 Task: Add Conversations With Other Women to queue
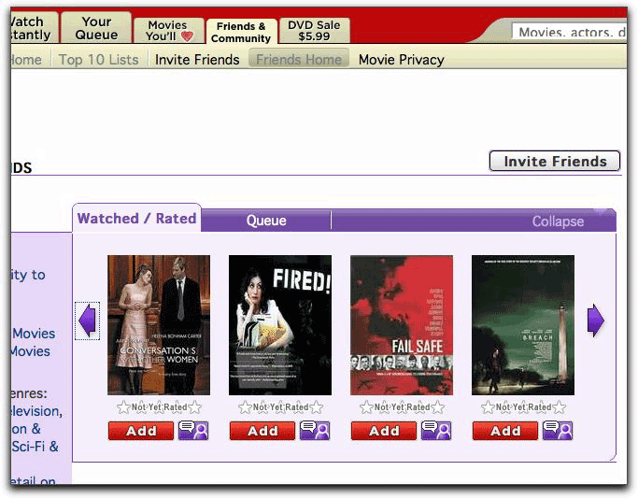pos(141,431)
